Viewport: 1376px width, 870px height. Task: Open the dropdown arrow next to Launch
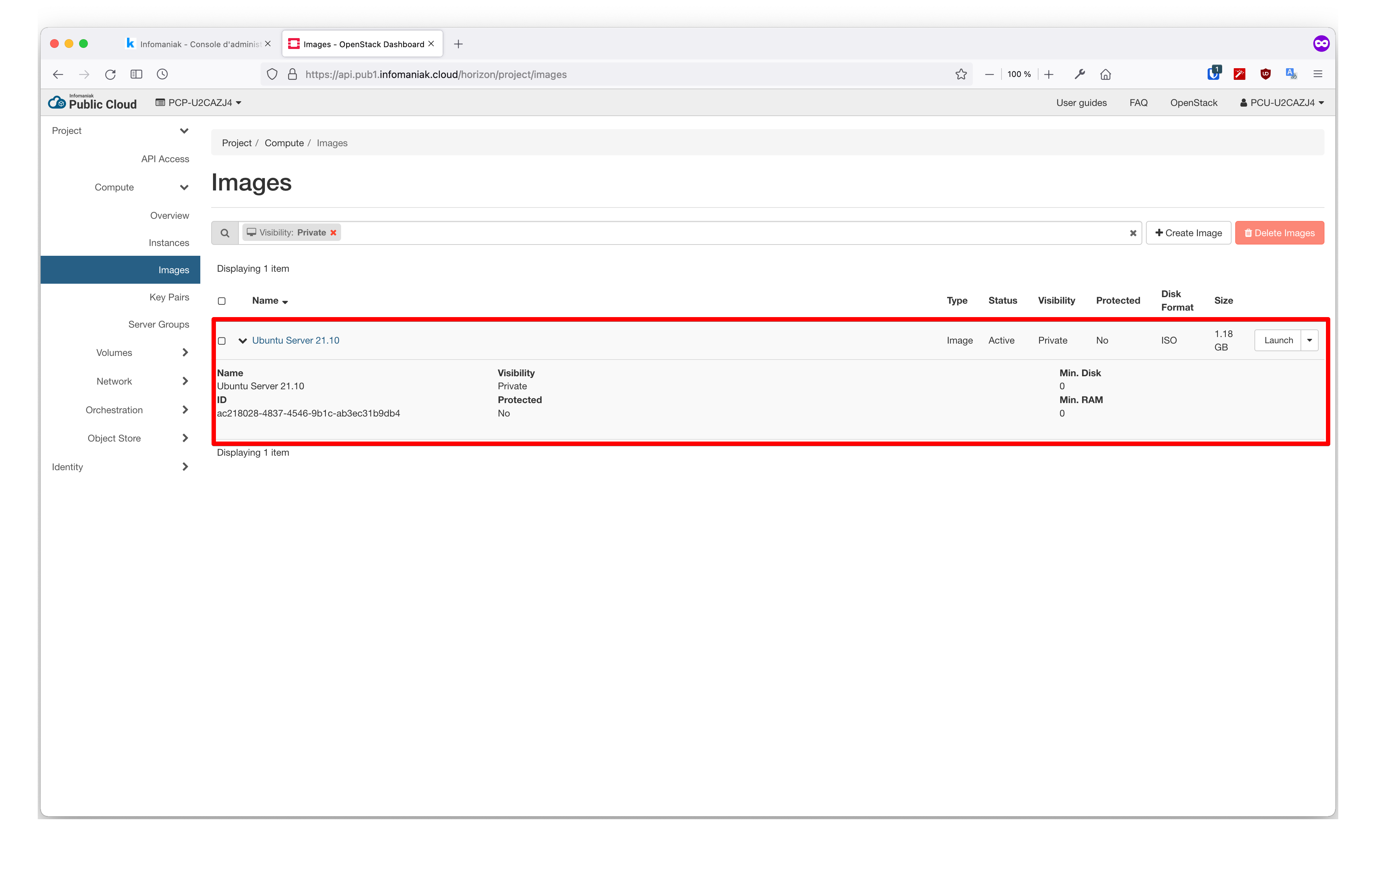tap(1309, 340)
